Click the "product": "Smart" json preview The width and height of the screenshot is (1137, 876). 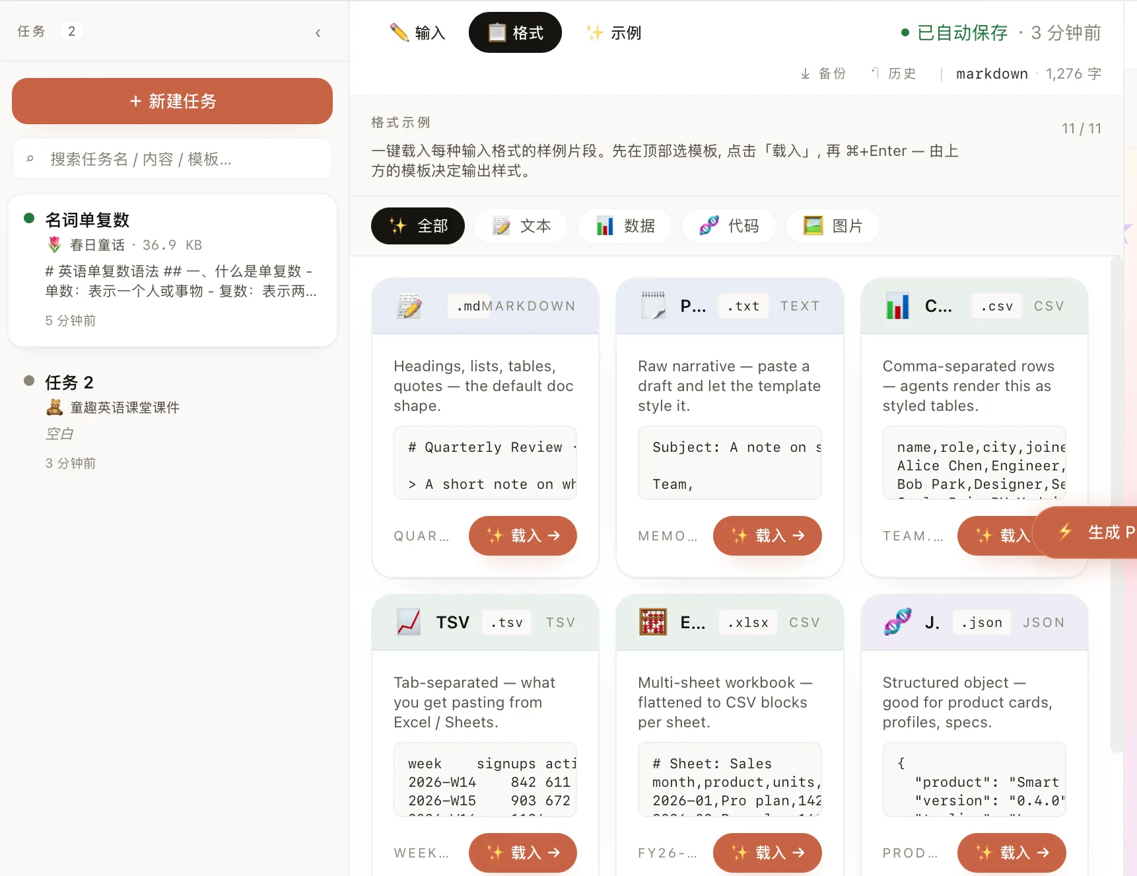point(975,780)
